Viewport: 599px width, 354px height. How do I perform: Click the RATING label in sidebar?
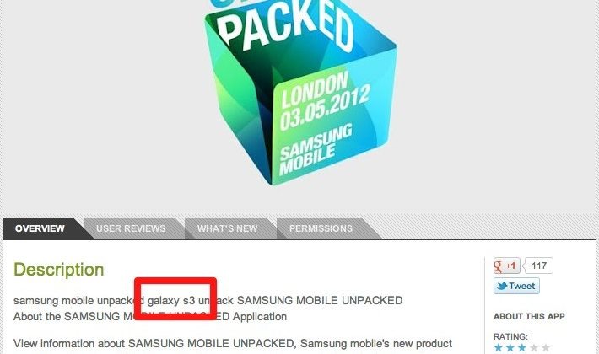point(510,337)
